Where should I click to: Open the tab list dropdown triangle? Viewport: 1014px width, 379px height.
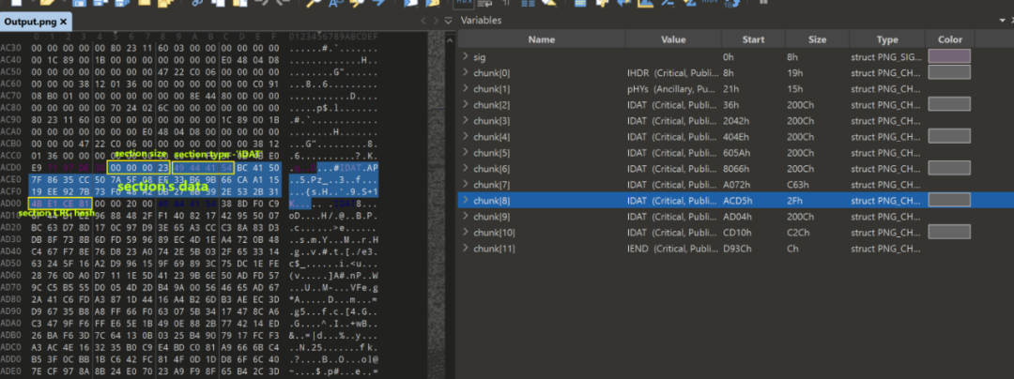(x=449, y=22)
